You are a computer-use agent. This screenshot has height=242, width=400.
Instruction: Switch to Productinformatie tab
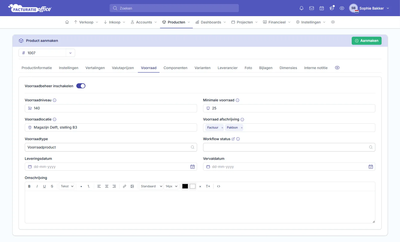tap(37, 68)
